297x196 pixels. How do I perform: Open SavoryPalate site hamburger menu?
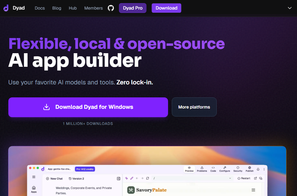[253, 190]
